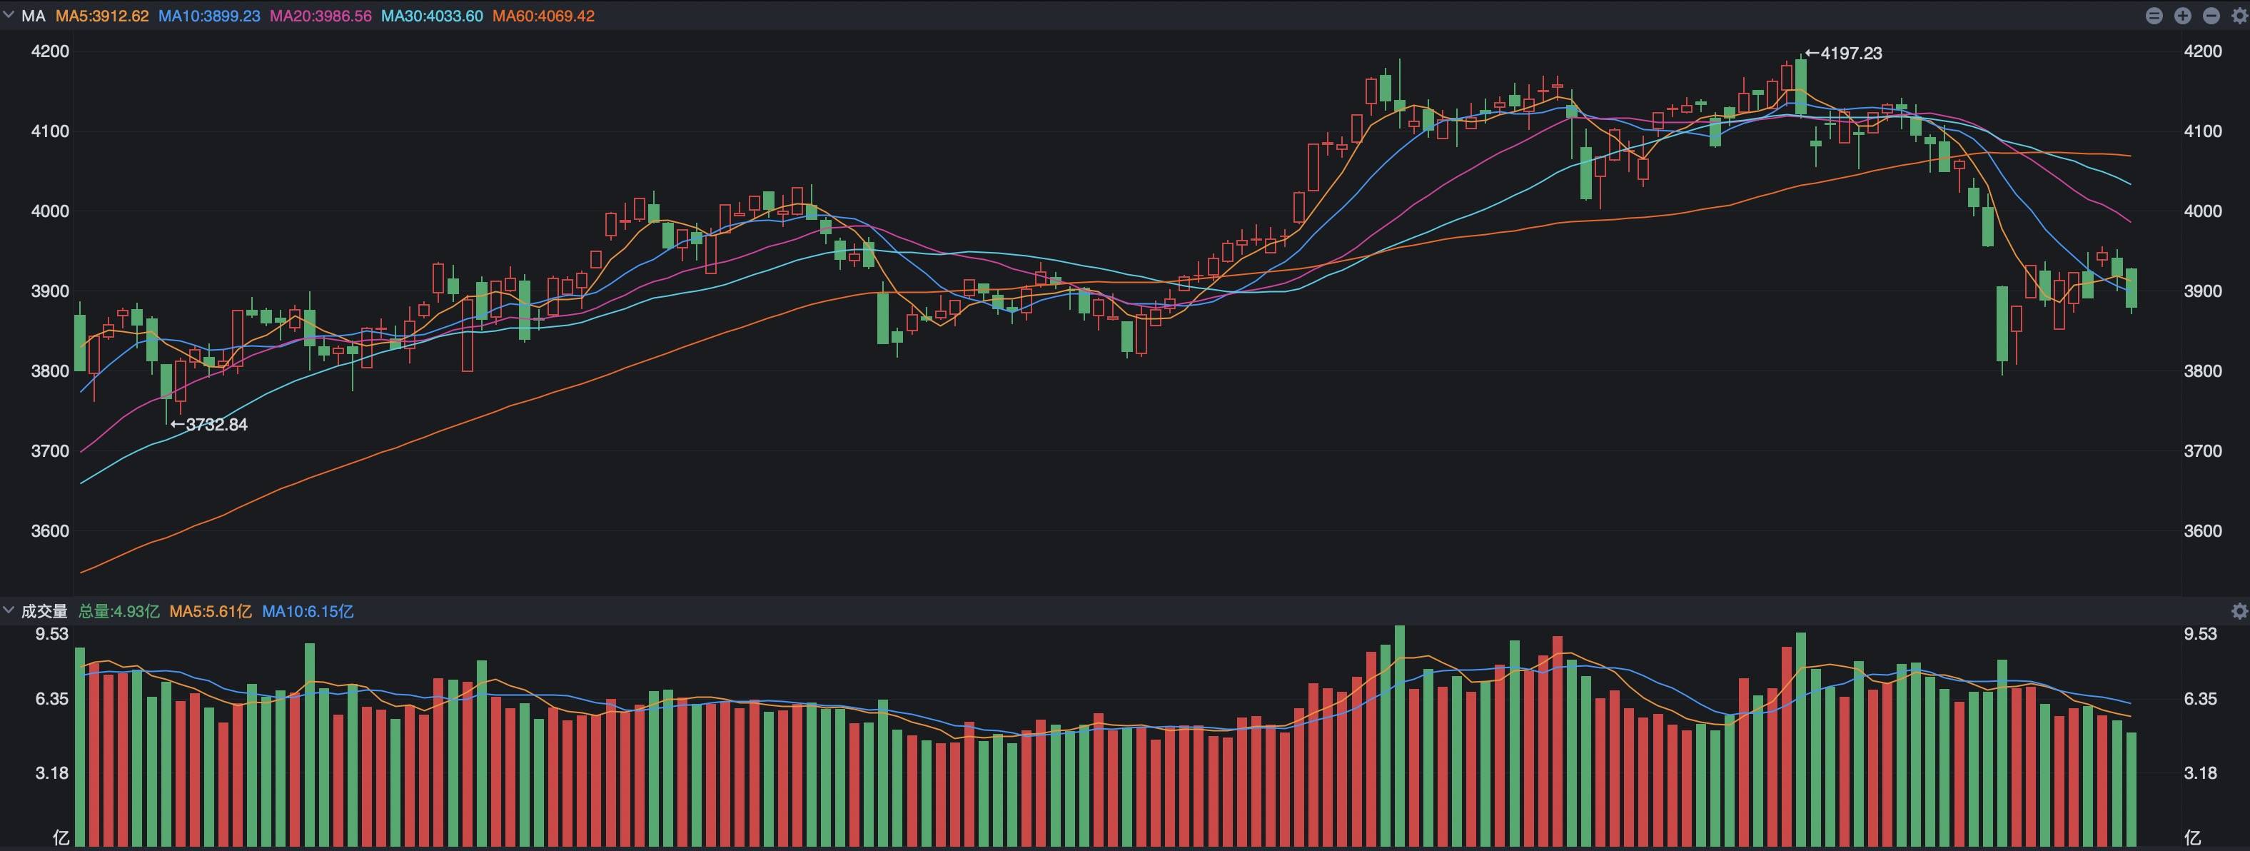Click the 4197.23 high price marker
Image resolution: width=2250 pixels, height=851 pixels.
click(1843, 54)
